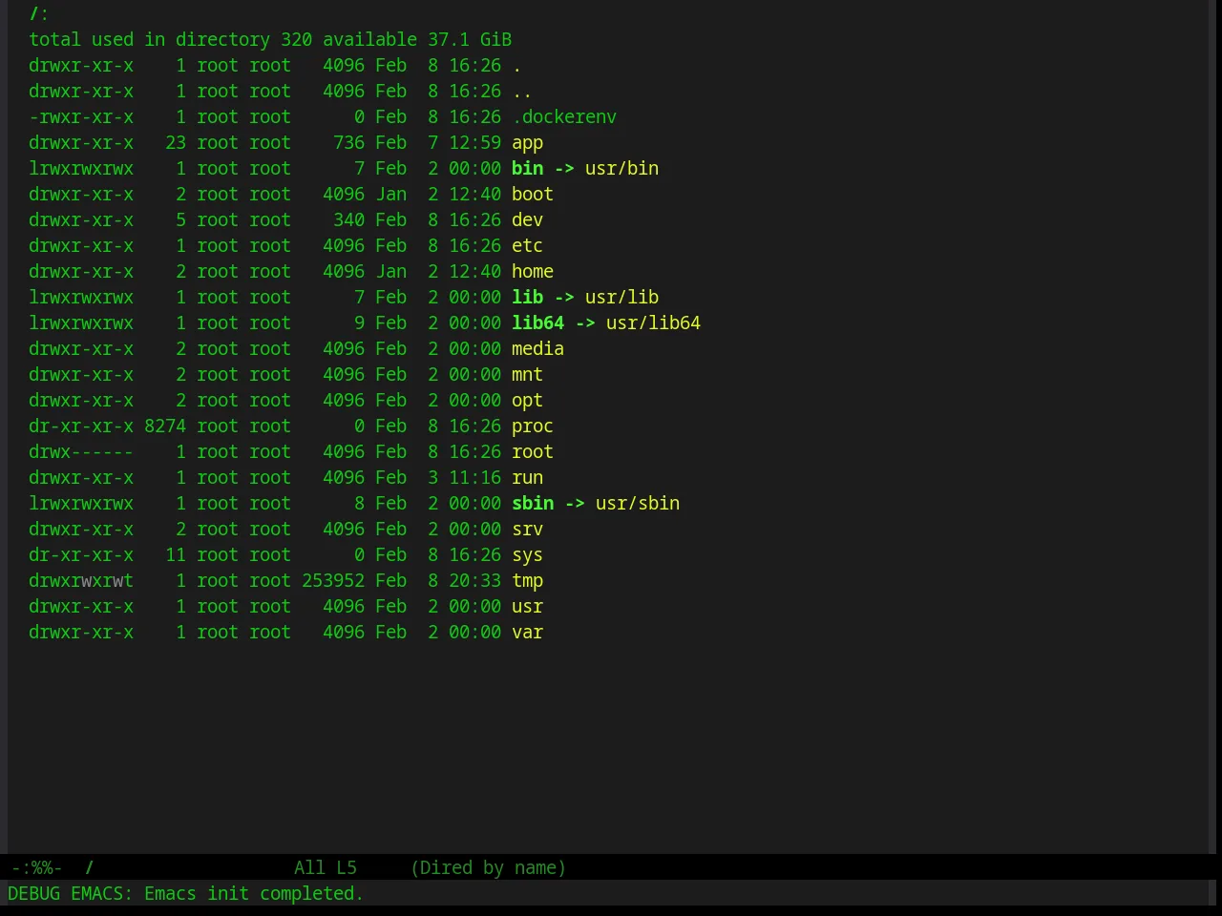Open the proc directory
The width and height of the screenshot is (1222, 916).
click(533, 427)
